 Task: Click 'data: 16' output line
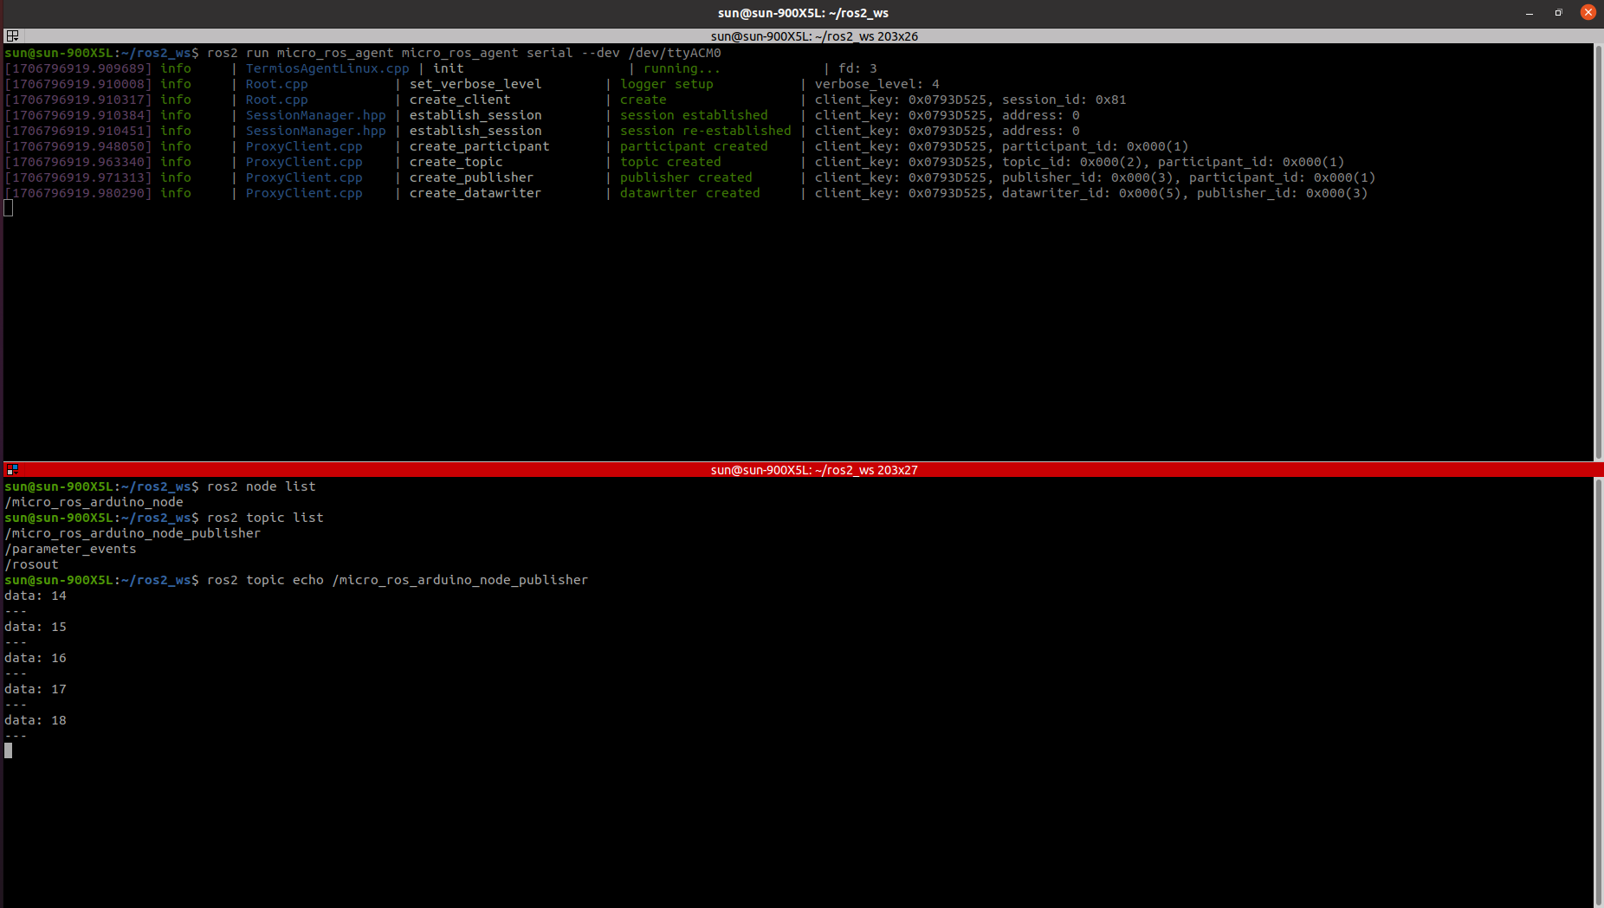click(36, 658)
